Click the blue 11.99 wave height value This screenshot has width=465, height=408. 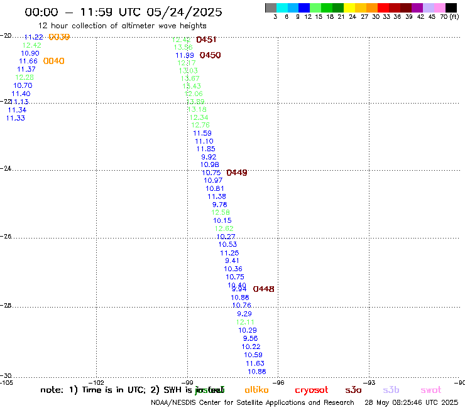pos(185,55)
